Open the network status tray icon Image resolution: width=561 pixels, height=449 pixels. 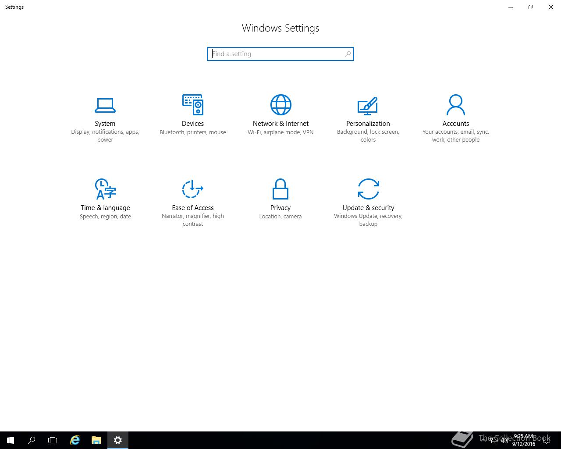494,440
